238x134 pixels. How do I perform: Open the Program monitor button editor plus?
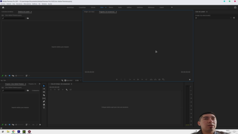(x=190, y=80)
